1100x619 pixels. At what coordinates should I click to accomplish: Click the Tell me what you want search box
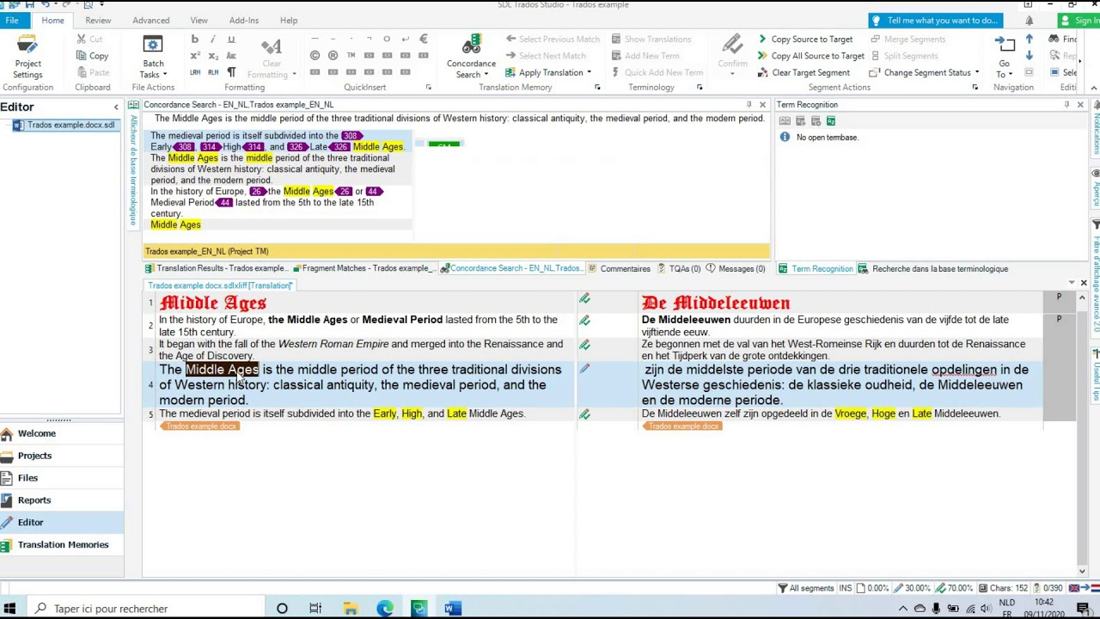(935, 21)
